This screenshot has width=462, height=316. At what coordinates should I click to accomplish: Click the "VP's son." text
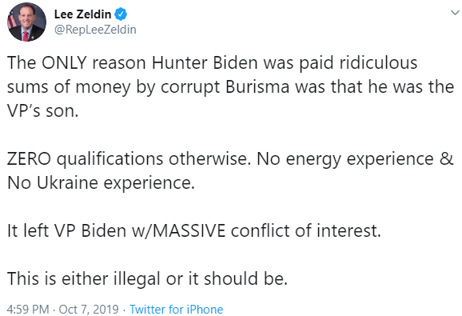tap(42, 111)
